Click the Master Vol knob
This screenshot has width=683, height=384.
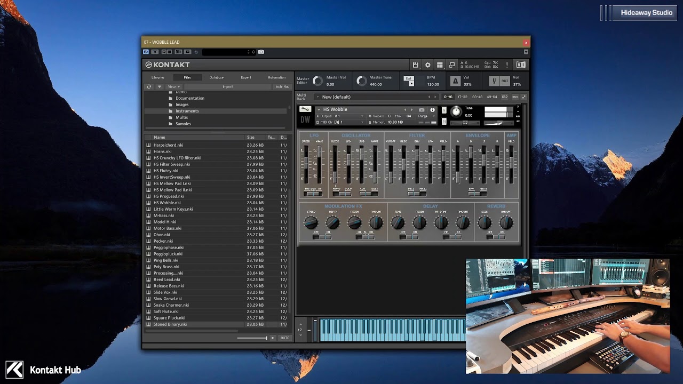[x=318, y=81]
